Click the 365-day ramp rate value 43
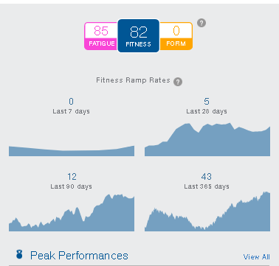 [x=206, y=177]
